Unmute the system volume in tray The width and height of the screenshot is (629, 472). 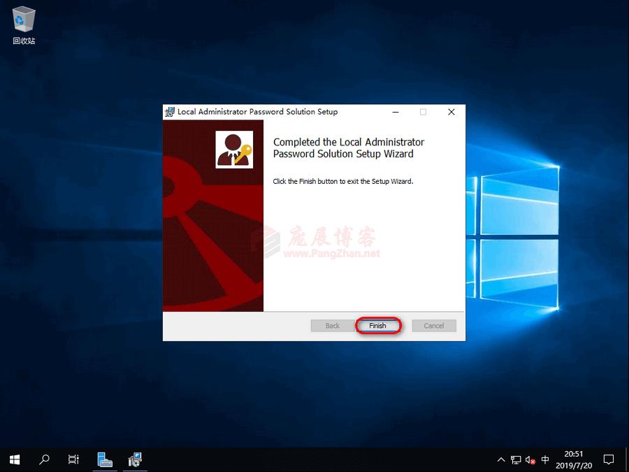tap(530, 459)
